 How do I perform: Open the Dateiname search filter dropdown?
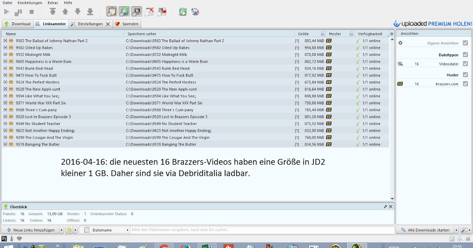105,230
